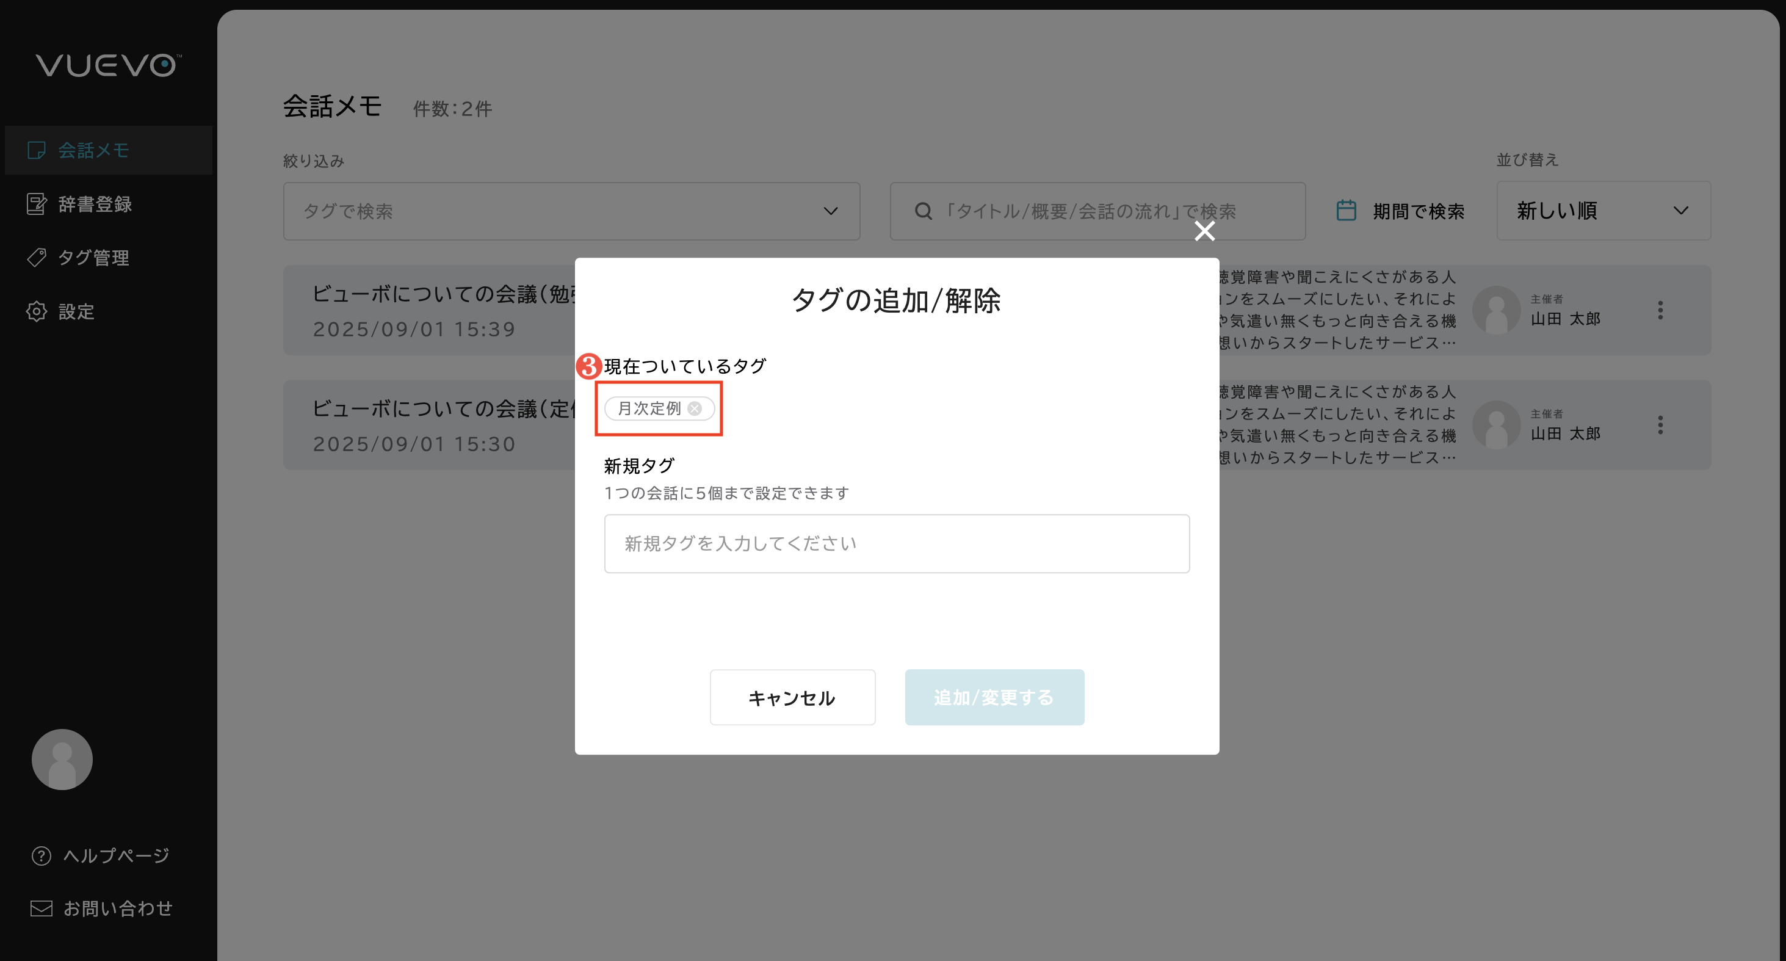Click the user avatar in the sidebar
The width and height of the screenshot is (1786, 961).
[x=62, y=760]
